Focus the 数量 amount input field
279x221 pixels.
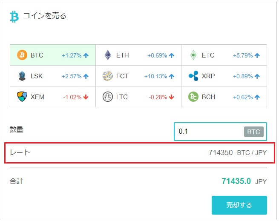pos(220,132)
